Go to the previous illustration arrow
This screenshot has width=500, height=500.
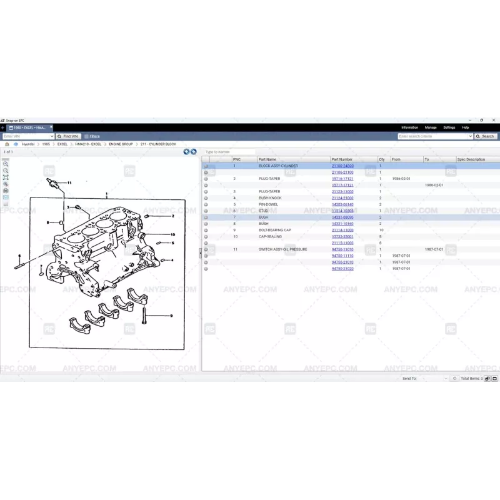coord(186,152)
